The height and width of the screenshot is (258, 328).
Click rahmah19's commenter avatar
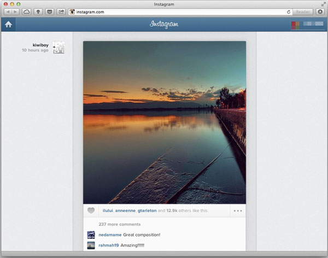[91, 245]
